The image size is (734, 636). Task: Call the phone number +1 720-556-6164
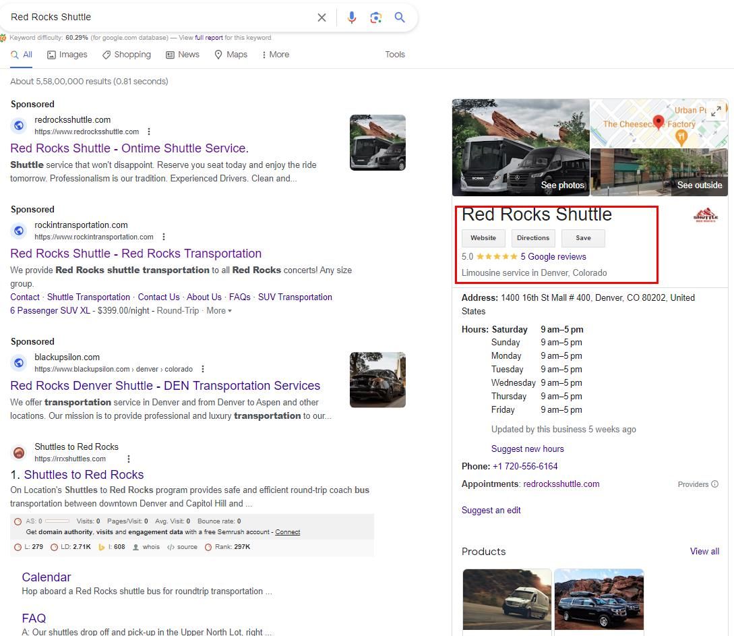click(525, 466)
